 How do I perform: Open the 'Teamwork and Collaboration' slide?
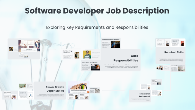pyautogui.click(x=84, y=97)
